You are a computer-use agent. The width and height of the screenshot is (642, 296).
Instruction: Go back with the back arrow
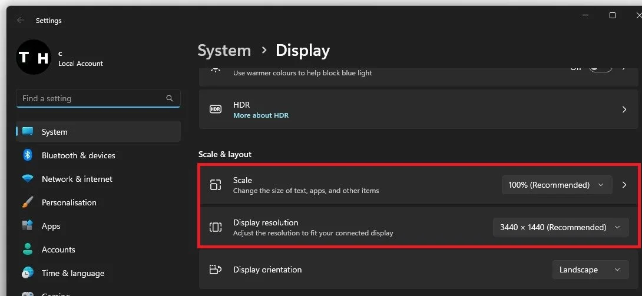pyautogui.click(x=21, y=20)
